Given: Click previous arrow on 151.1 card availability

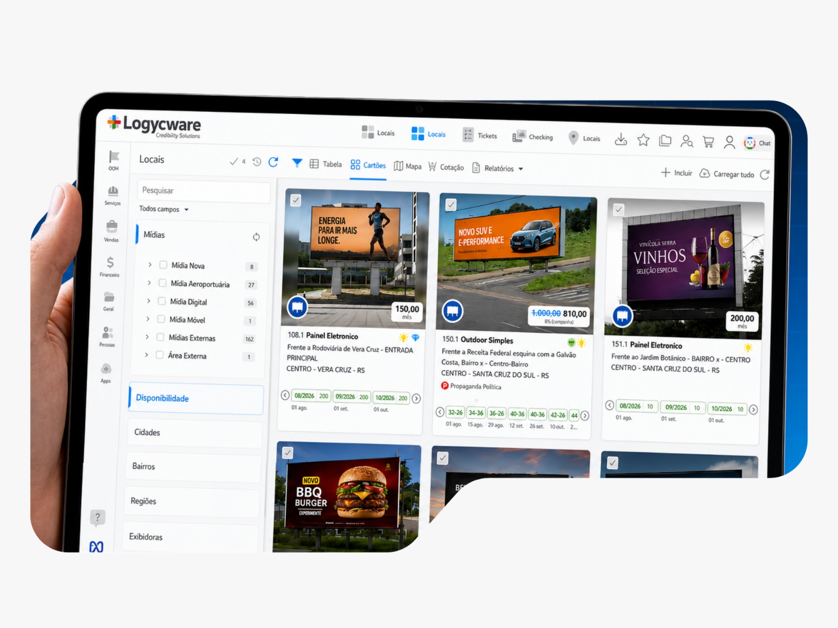Looking at the screenshot, I should pyautogui.click(x=610, y=406).
